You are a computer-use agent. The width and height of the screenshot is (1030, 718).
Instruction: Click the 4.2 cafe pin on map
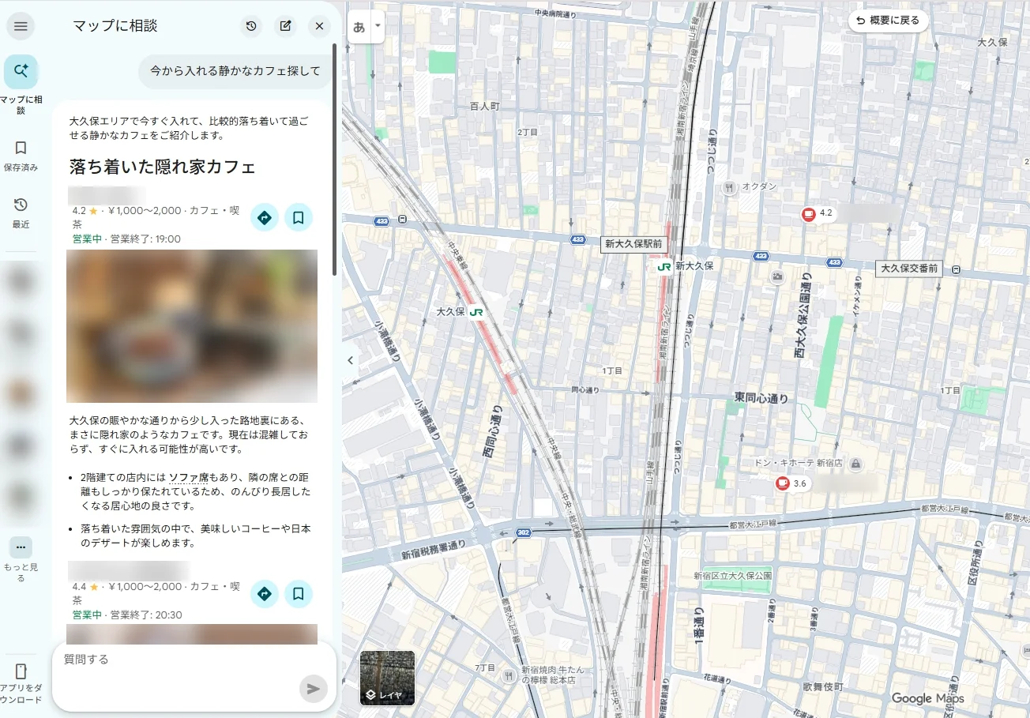(x=808, y=214)
